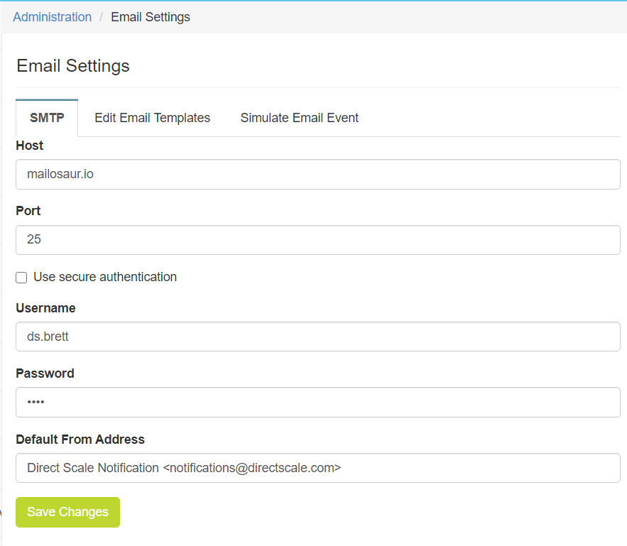
Task: Click the Host field label
Action: point(29,146)
